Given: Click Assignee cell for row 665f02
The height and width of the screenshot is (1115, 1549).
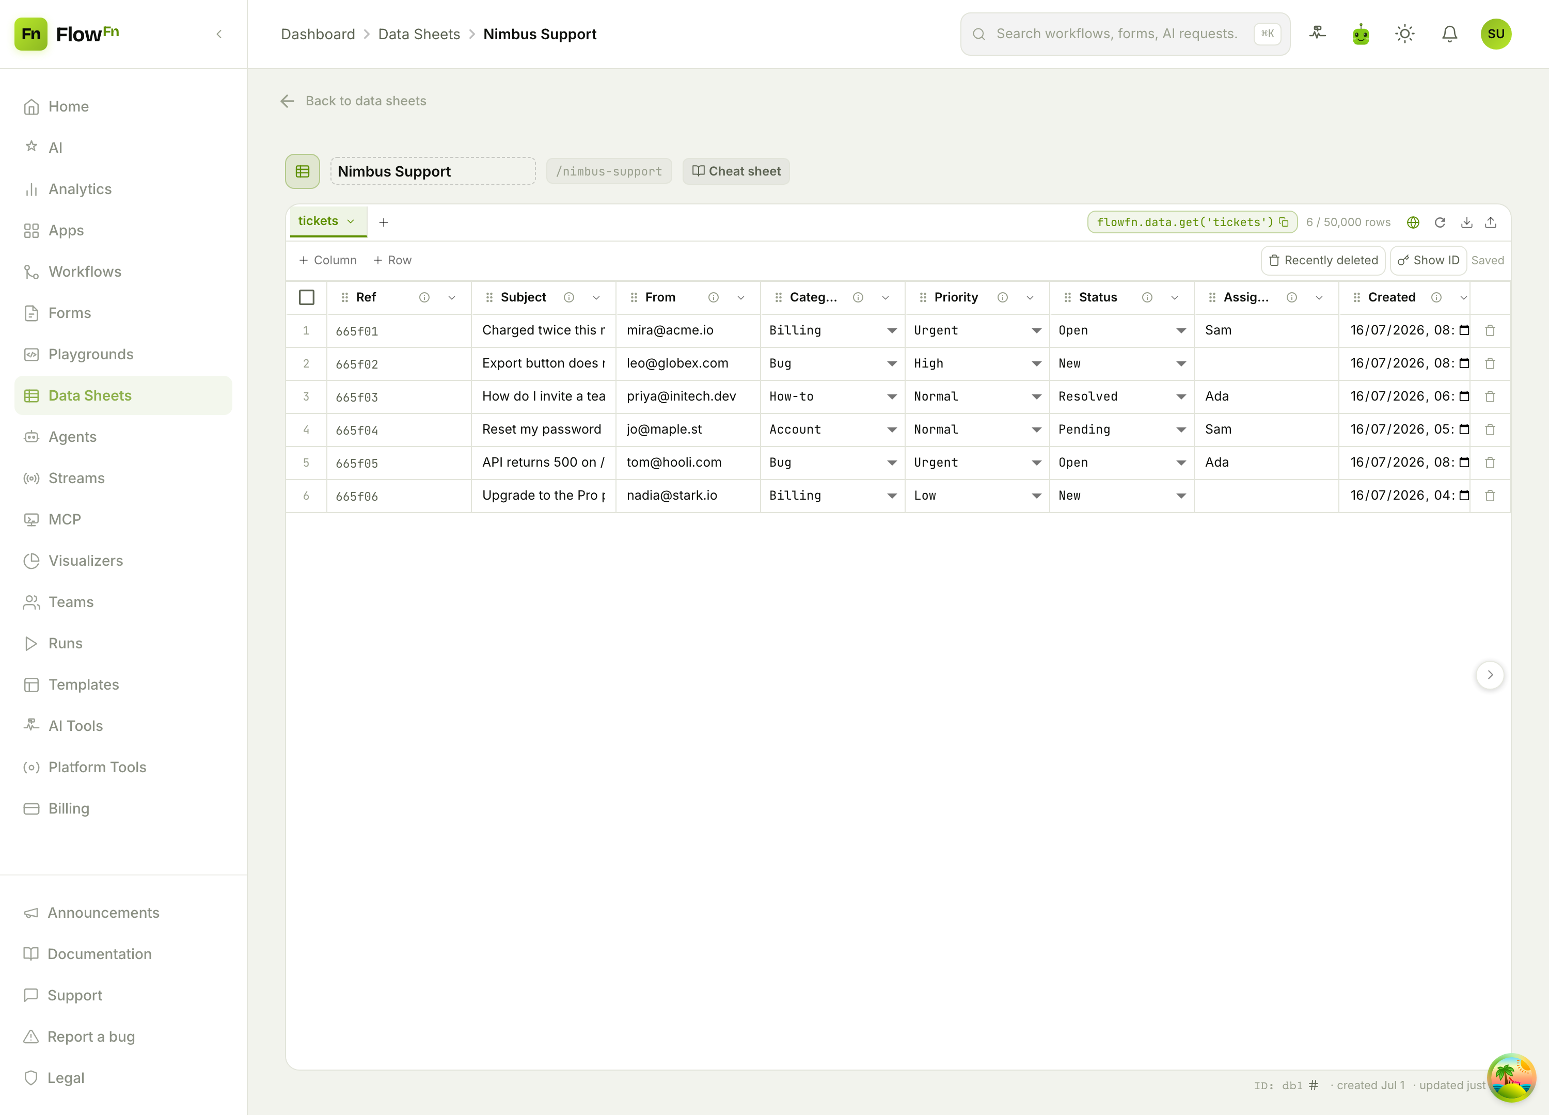Looking at the screenshot, I should (1266, 364).
